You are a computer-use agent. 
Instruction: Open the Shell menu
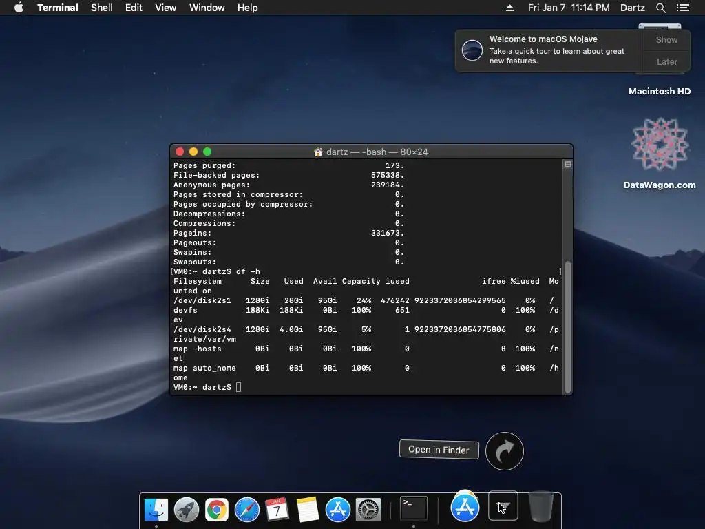(x=102, y=8)
